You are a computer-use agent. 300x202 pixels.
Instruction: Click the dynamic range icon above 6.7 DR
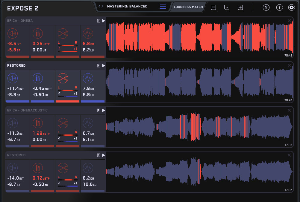88,123
